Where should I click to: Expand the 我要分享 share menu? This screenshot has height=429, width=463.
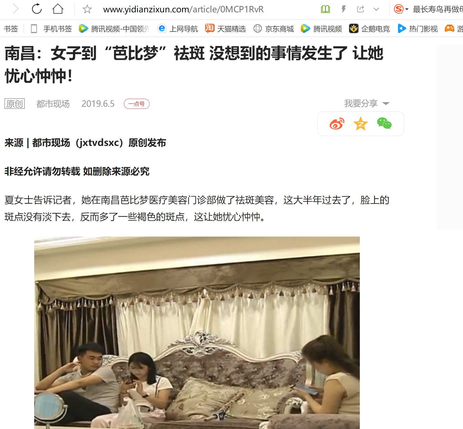point(367,103)
